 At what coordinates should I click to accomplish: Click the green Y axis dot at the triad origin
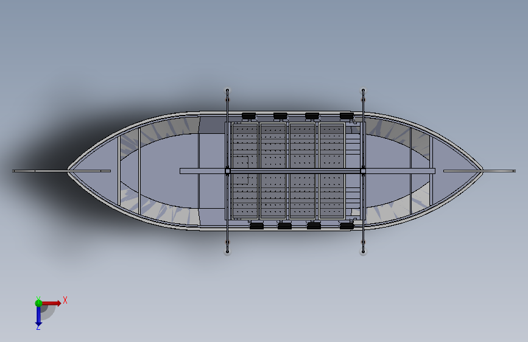[38, 303]
